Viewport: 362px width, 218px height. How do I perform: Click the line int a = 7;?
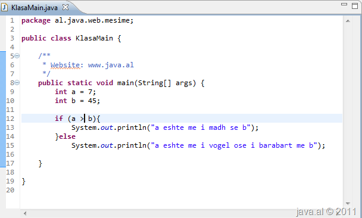tap(75, 92)
